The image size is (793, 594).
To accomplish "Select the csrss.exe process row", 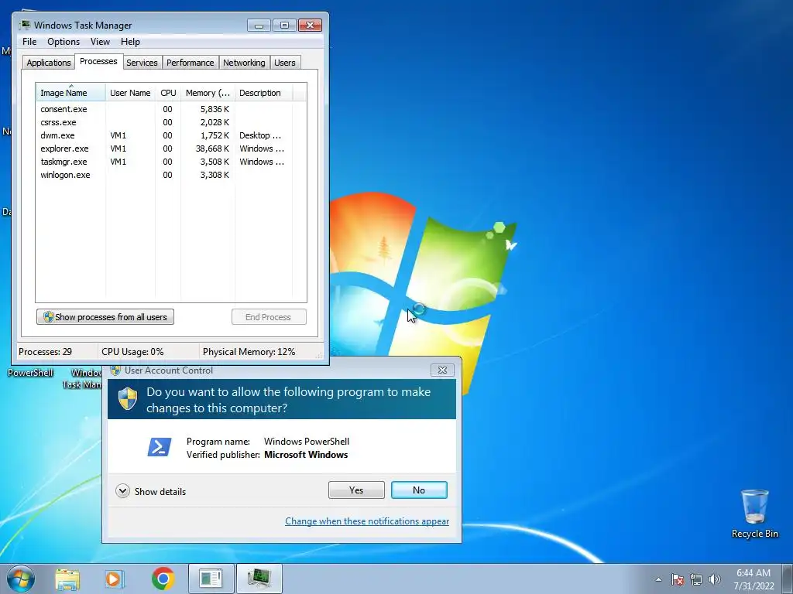I will 171,122.
